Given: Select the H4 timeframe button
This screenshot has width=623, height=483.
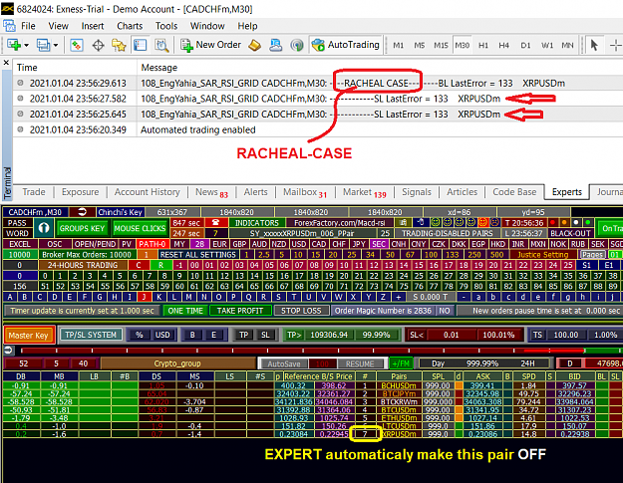Looking at the screenshot, I should pos(503,45).
